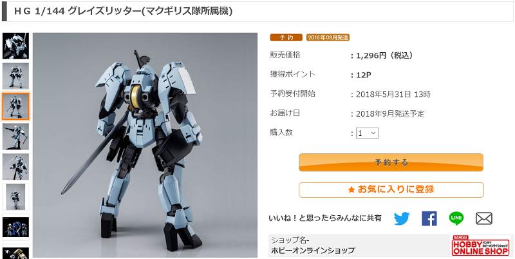This screenshot has height=259, width=515.
Task: Open the ホビーオンラインショップ shop name link
Action: (313, 251)
